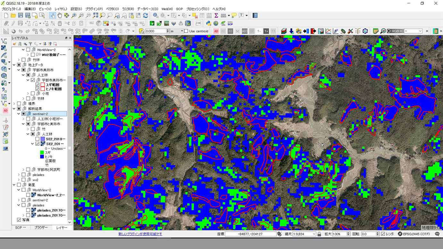This screenshot has height=249, width=443.
Task: Open the crossed tools settings icon
Action: click(x=350, y=31)
